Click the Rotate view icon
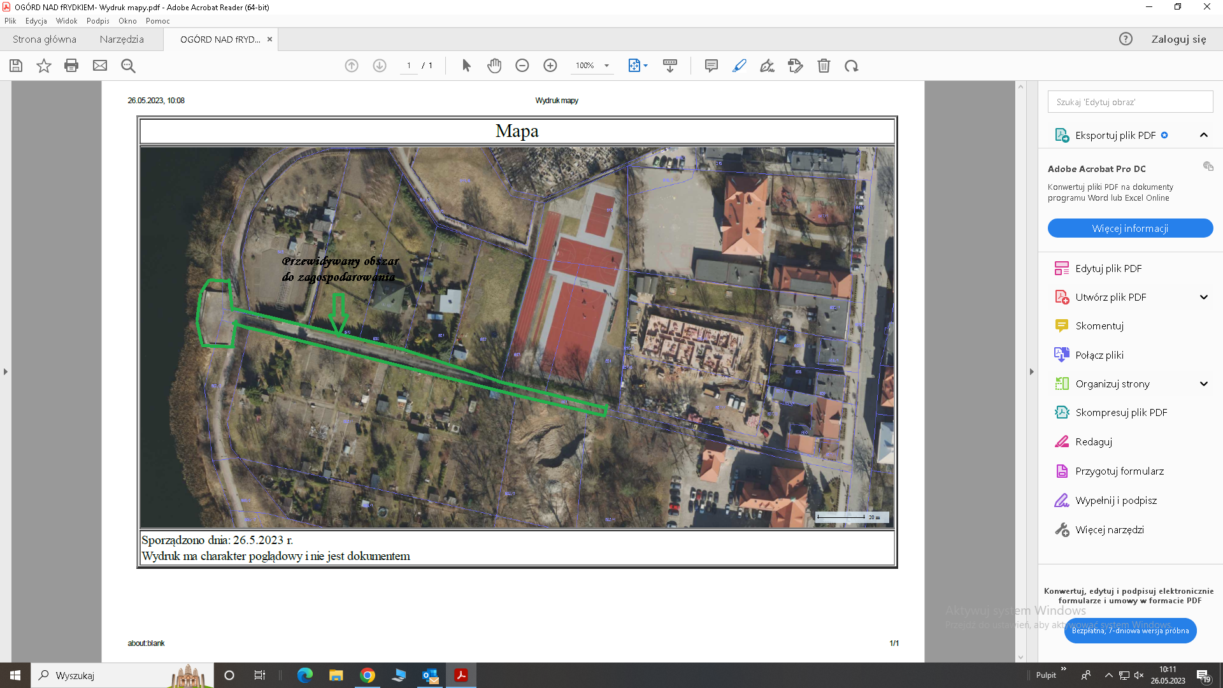The height and width of the screenshot is (688, 1223). coord(852,66)
